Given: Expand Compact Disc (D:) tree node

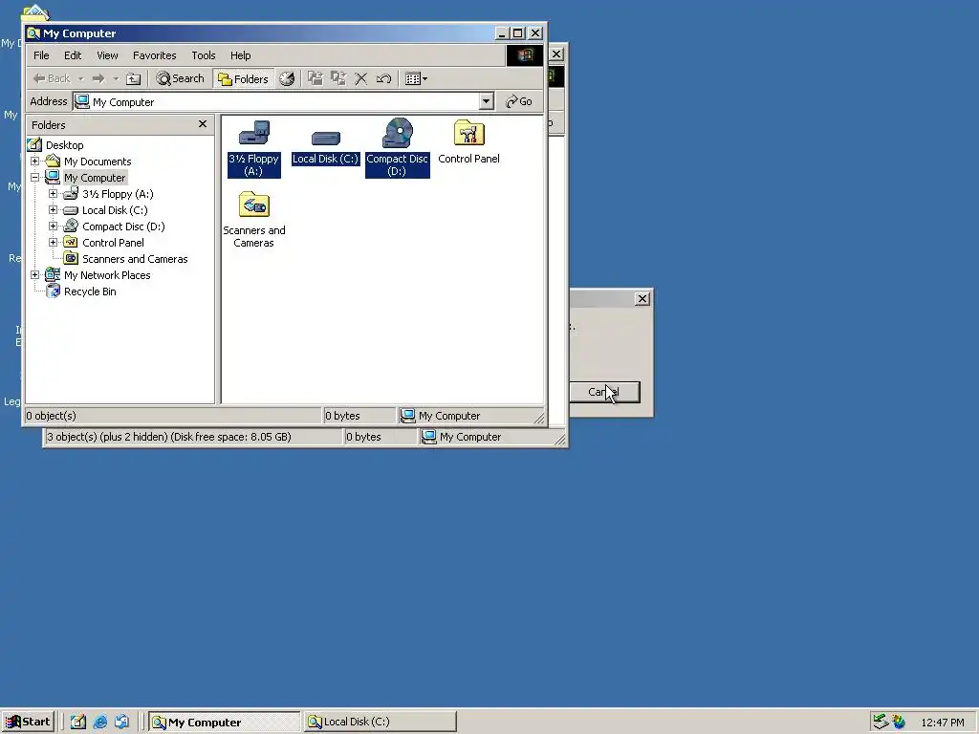Looking at the screenshot, I should coord(54,226).
